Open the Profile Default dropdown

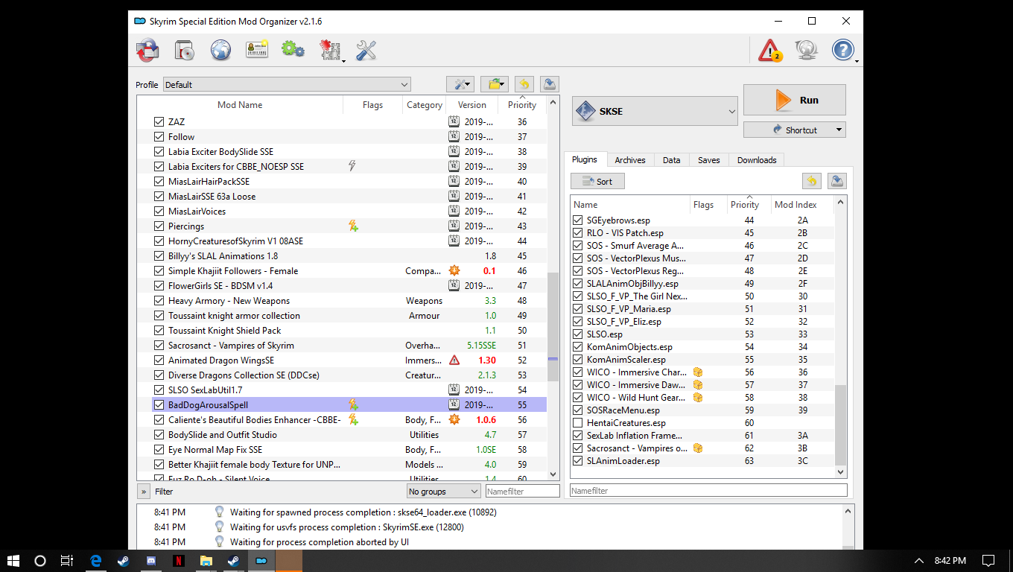pyautogui.click(x=287, y=85)
